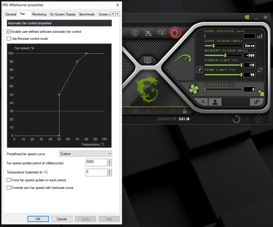The image size is (273, 227).
Task: Check Override zero fan speed with hardware curve
Action: point(8,187)
